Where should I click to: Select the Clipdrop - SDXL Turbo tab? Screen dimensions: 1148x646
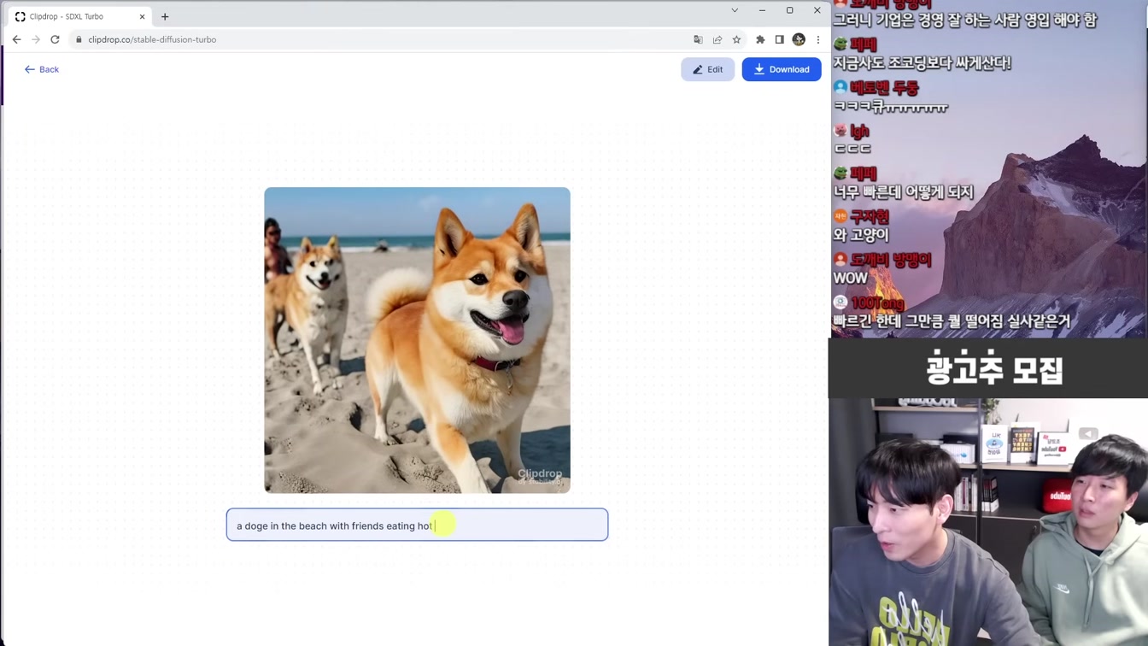point(79,16)
